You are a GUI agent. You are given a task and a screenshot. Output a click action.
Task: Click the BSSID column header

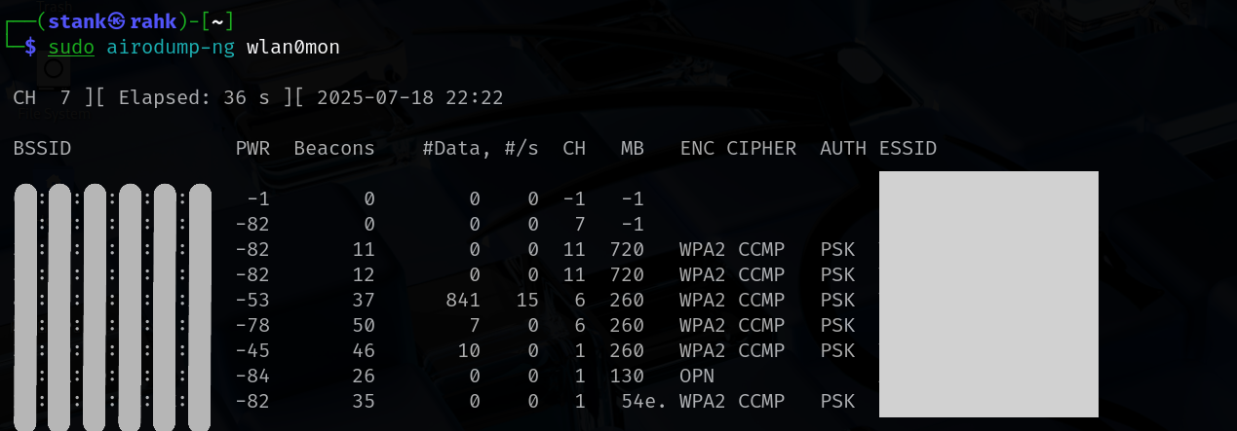pyautogui.click(x=42, y=149)
